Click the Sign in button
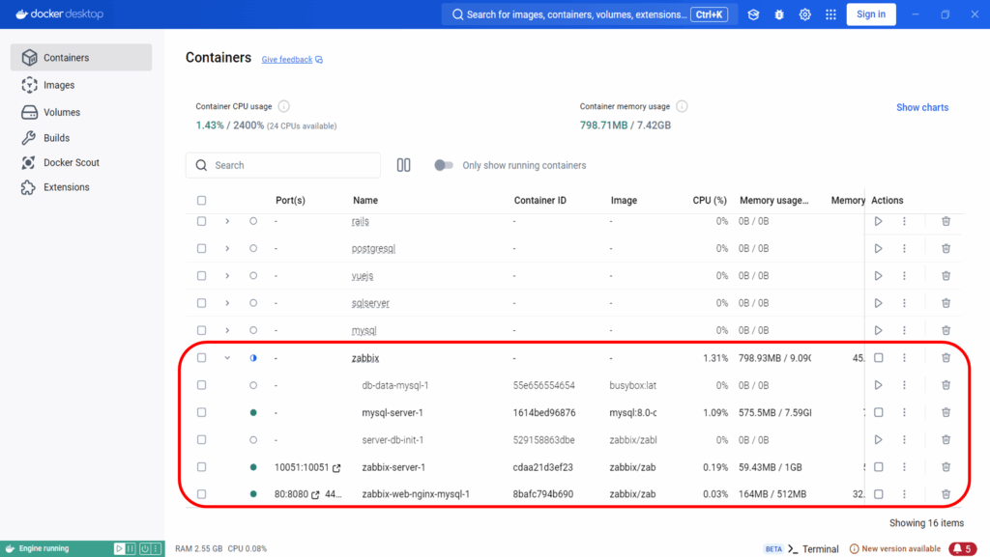This screenshot has height=557, width=990. point(871,14)
